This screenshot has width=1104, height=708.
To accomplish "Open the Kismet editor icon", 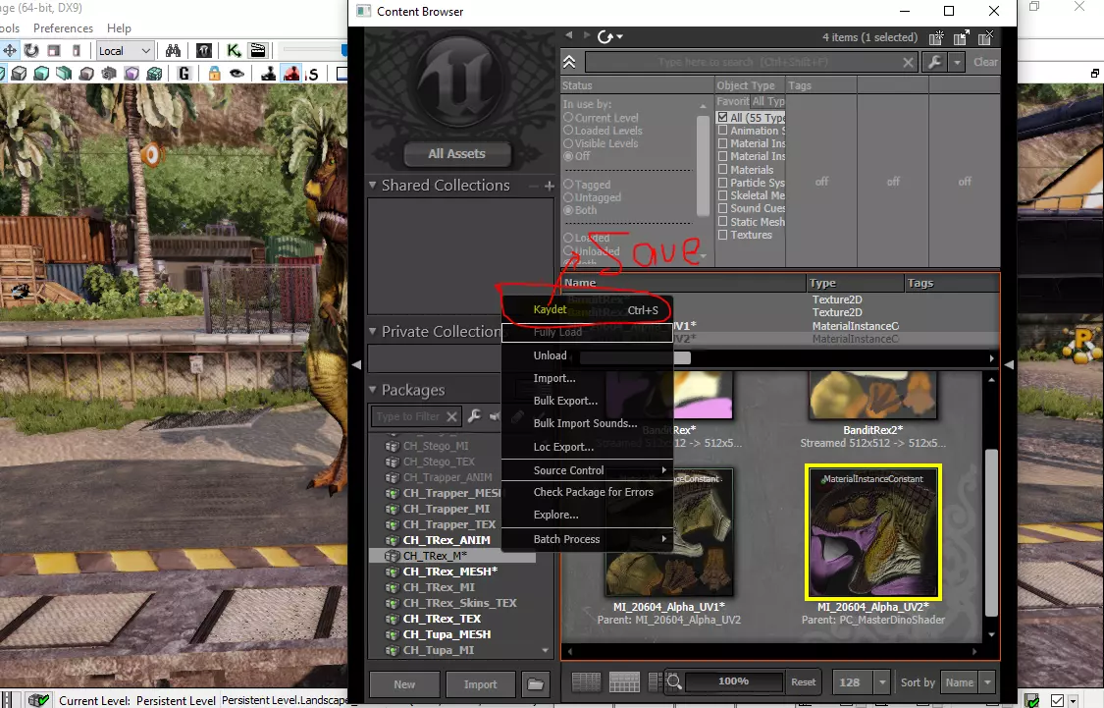I will 234,50.
